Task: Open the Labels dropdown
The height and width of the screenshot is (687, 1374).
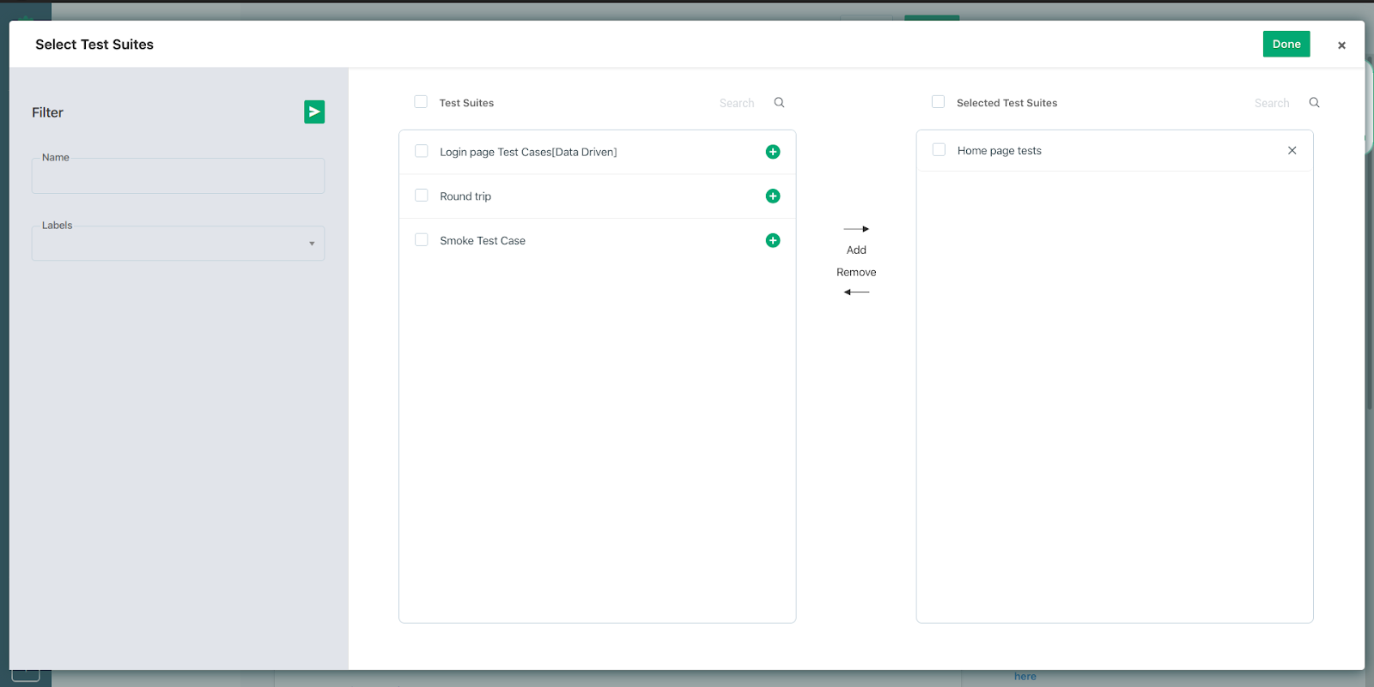Action: click(x=178, y=244)
